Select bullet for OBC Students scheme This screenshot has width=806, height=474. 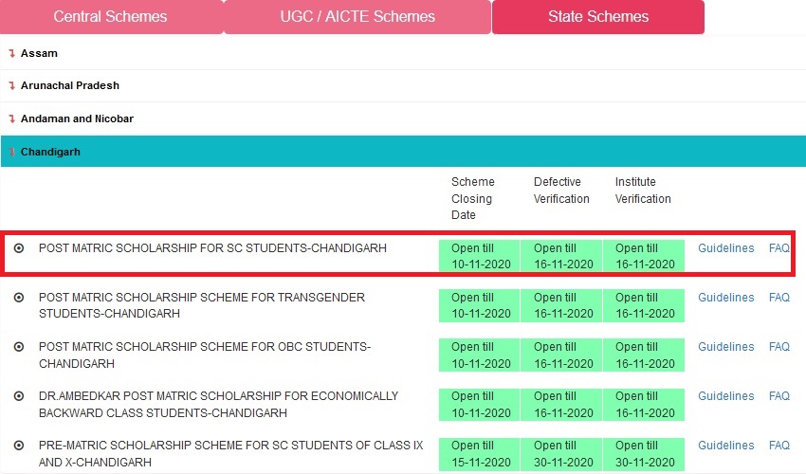[19, 347]
